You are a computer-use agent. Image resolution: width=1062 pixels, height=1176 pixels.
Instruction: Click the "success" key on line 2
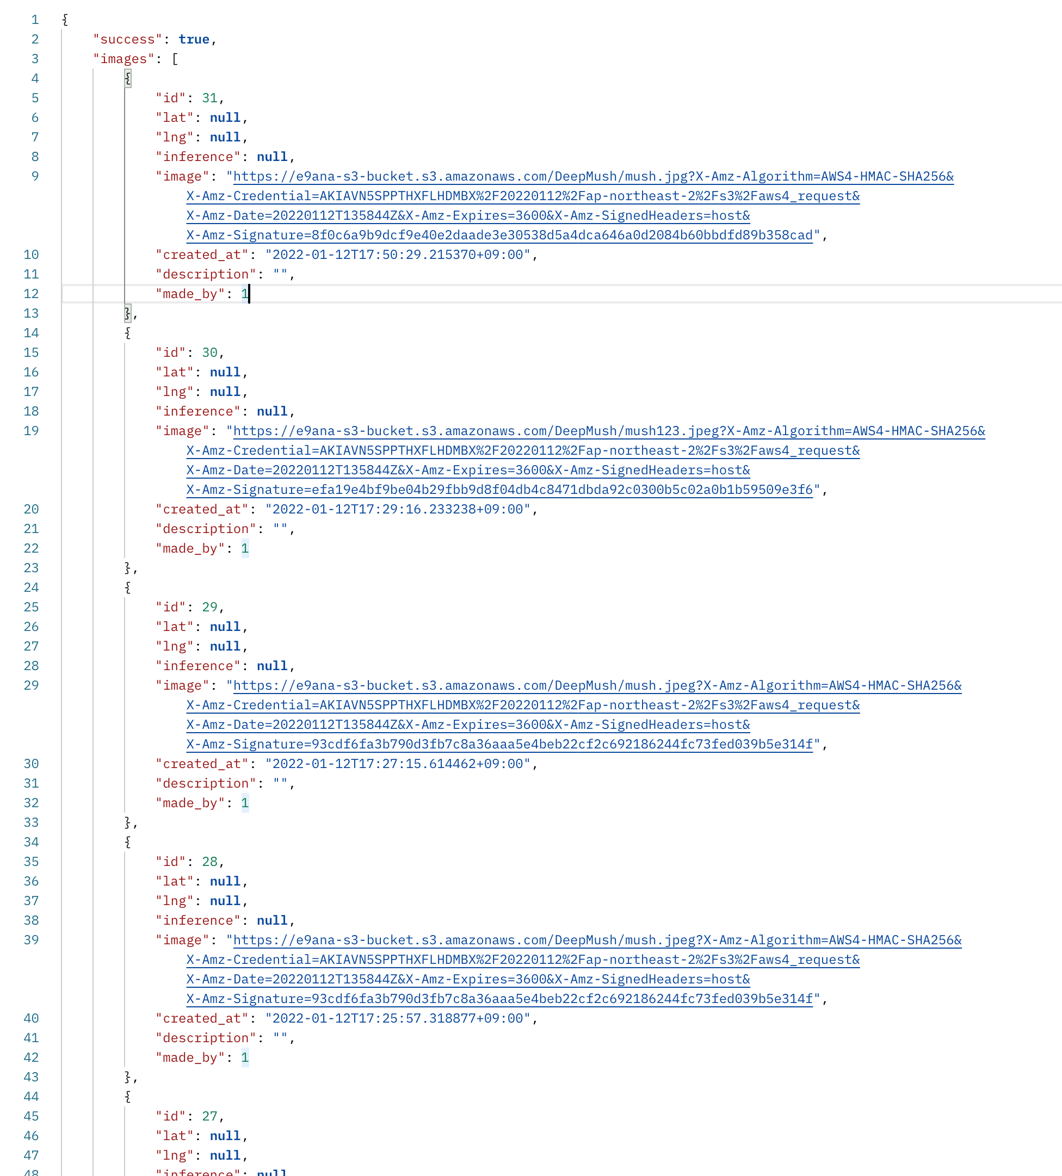(127, 39)
